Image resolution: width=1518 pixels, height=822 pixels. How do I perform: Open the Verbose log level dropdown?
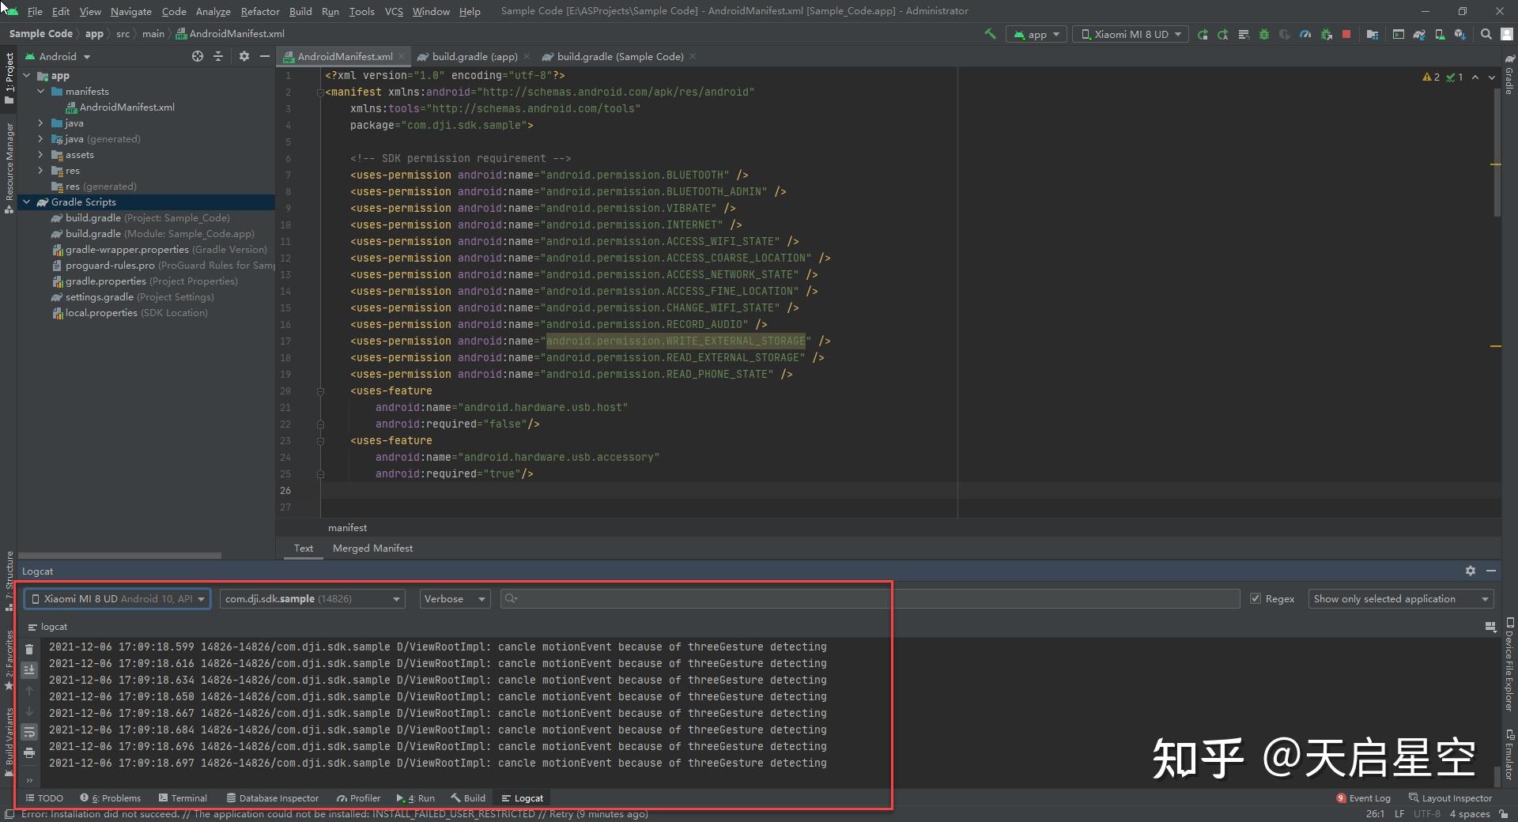click(x=455, y=599)
